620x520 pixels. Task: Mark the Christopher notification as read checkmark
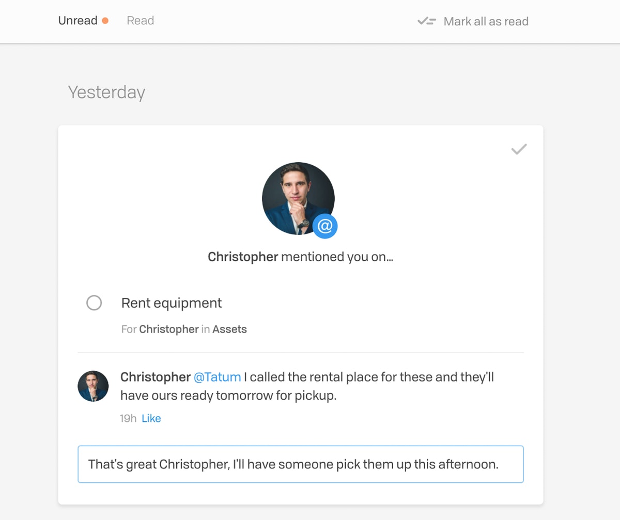coord(519,149)
